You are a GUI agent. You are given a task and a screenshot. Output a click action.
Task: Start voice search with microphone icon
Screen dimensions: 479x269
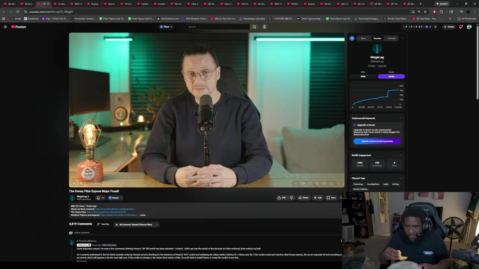coord(264,27)
